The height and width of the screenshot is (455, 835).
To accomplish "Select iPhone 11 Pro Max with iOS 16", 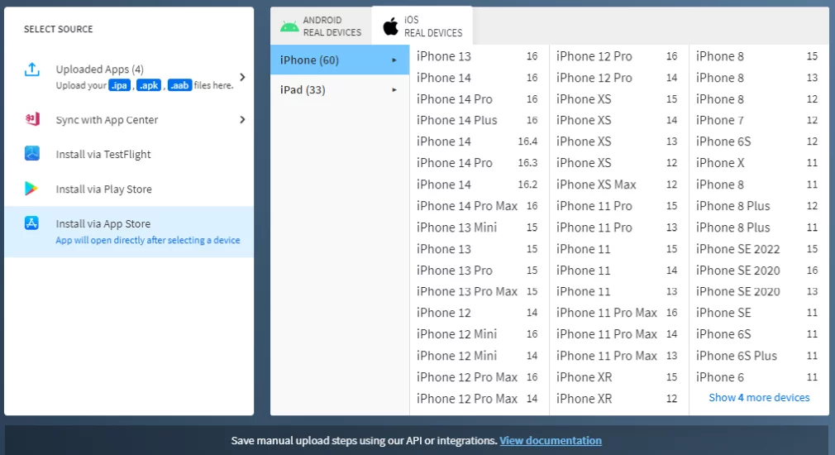I will click(617, 313).
